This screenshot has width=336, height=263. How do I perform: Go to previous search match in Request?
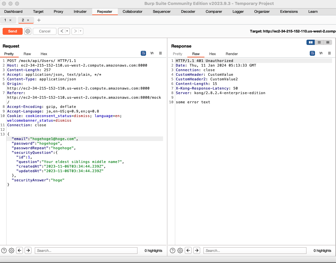(20, 251)
